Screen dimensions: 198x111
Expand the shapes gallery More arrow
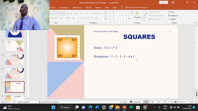132,18
